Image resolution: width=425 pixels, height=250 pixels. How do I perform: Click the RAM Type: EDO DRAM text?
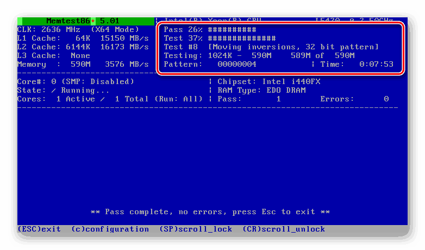[x=261, y=90]
